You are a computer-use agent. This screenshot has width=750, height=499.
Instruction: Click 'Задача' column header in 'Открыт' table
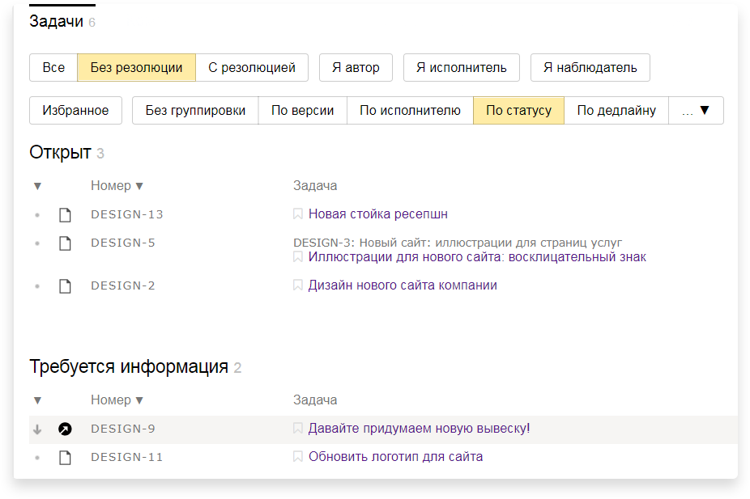(x=315, y=185)
